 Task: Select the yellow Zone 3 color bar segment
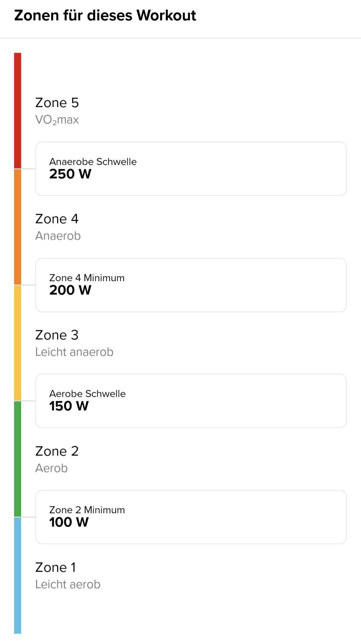coord(18,343)
